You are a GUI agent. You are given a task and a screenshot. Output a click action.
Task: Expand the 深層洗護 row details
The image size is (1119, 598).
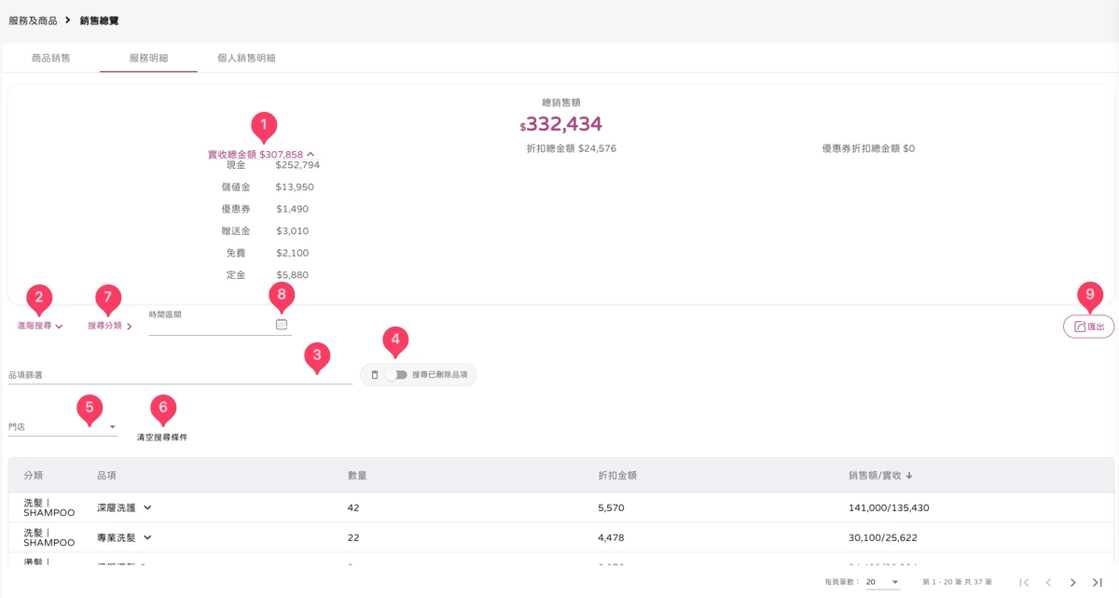coord(147,508)
